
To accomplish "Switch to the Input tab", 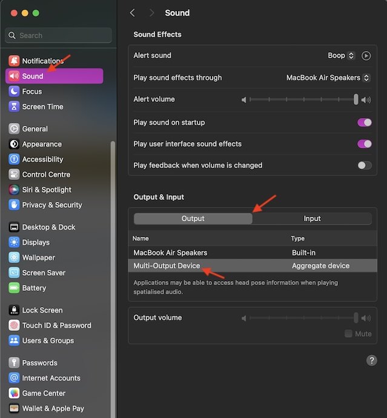I will [312, 219].
